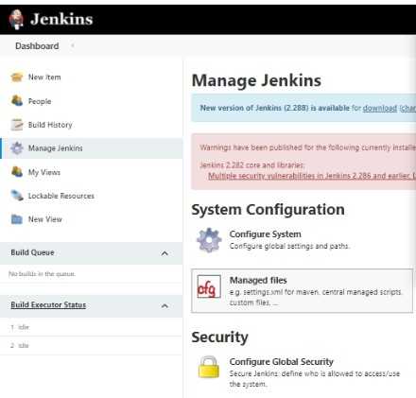Select Manage Jenkins sidebar link

pyautogui.click(x=56, y=148)
